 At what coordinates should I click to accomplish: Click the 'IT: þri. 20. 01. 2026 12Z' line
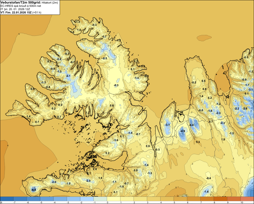pos(15,9)
